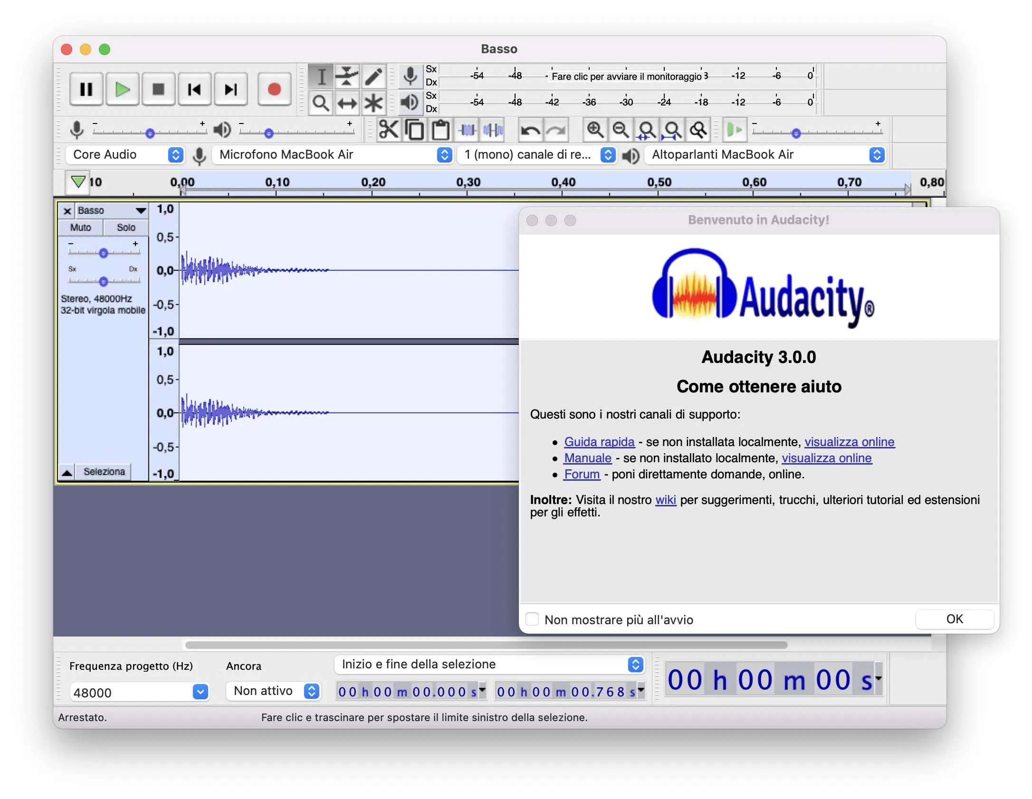Paste audio from the clipboard icon
1032x799 pixels.
click(x=440, y=129)
